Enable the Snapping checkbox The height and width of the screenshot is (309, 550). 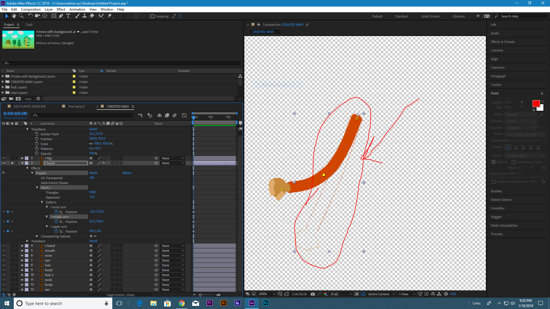click(152, 16)
